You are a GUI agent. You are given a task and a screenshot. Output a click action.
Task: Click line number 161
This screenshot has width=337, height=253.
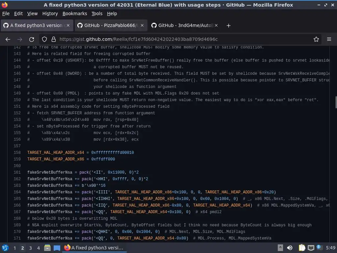17,172
